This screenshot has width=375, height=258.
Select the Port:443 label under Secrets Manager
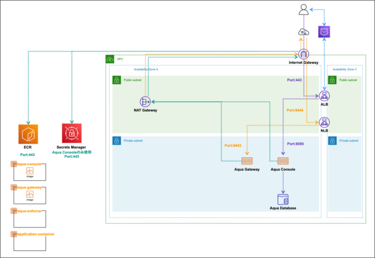coord(71,156)
